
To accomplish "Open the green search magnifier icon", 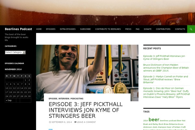I will (x=191, y=29).
